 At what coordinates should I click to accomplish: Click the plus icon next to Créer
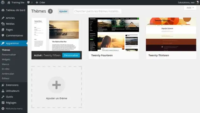[x=37, y=2]
